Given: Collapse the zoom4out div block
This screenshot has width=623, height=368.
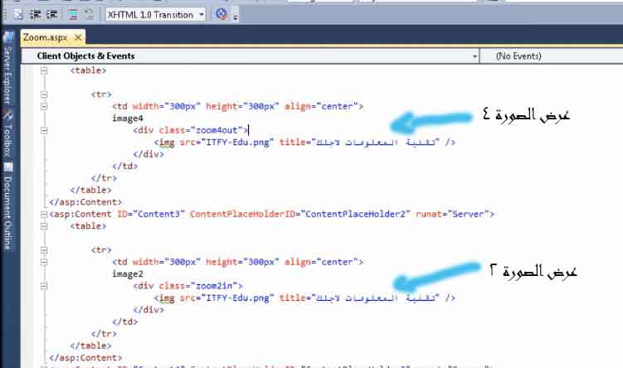Looking at the screenshot, I should (x=43, y=130).
